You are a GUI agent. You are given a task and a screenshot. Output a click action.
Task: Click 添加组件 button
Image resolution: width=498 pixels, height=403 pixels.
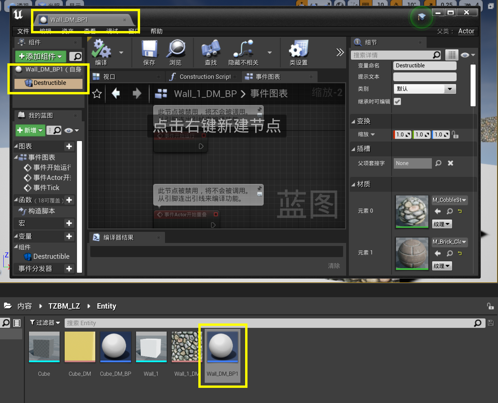pos(41,56)
